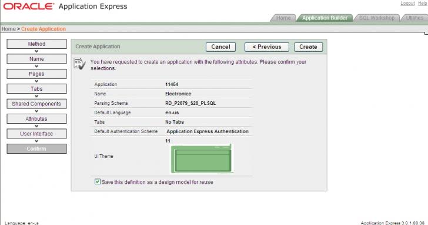Go back with the Previous button
Screen dimensions: 428x225
click(x=267, y=47)
